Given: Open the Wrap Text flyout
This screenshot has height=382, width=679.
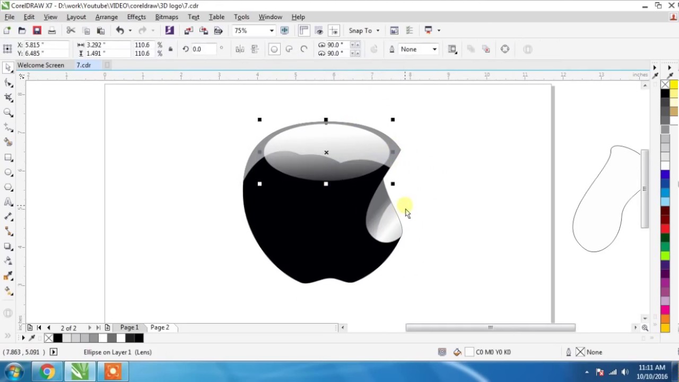Looking at the screenshot, I should (x=452, y=49).
